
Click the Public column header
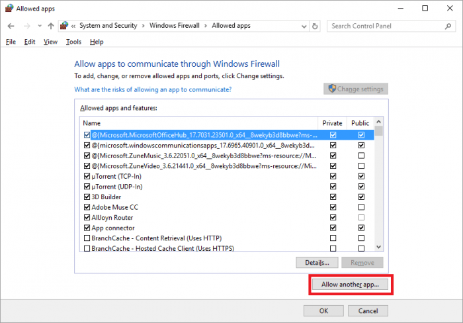(360, 123)
